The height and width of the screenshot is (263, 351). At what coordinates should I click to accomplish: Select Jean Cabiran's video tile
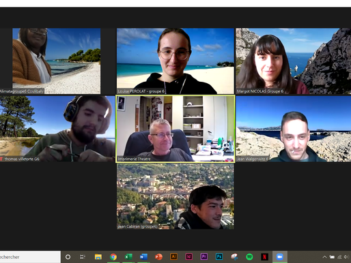pos(175,196)
